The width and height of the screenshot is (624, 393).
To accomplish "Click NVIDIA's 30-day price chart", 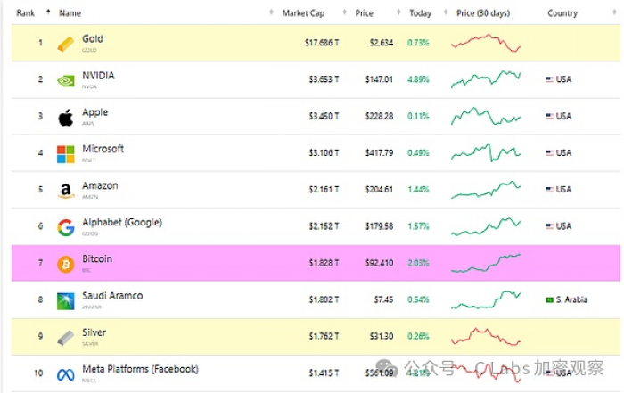I will [x=486, y=79].
